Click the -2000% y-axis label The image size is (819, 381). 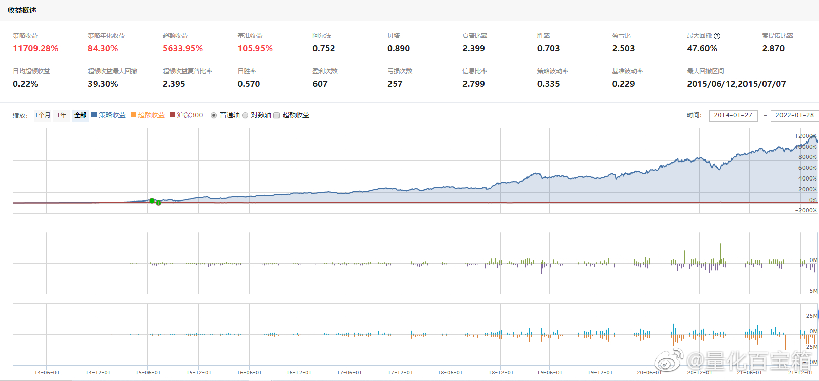[x=806, y=211]
